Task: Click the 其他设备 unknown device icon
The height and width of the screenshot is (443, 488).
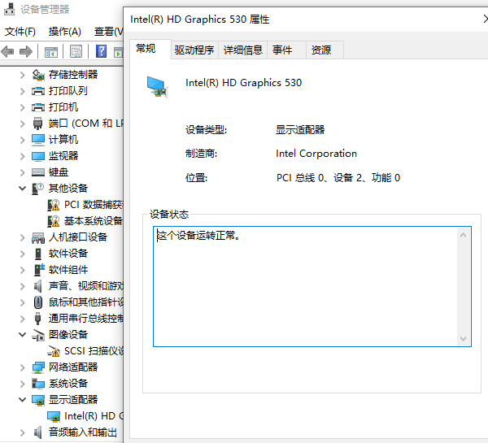Action: pyautogui.click(x=38, y=189)
